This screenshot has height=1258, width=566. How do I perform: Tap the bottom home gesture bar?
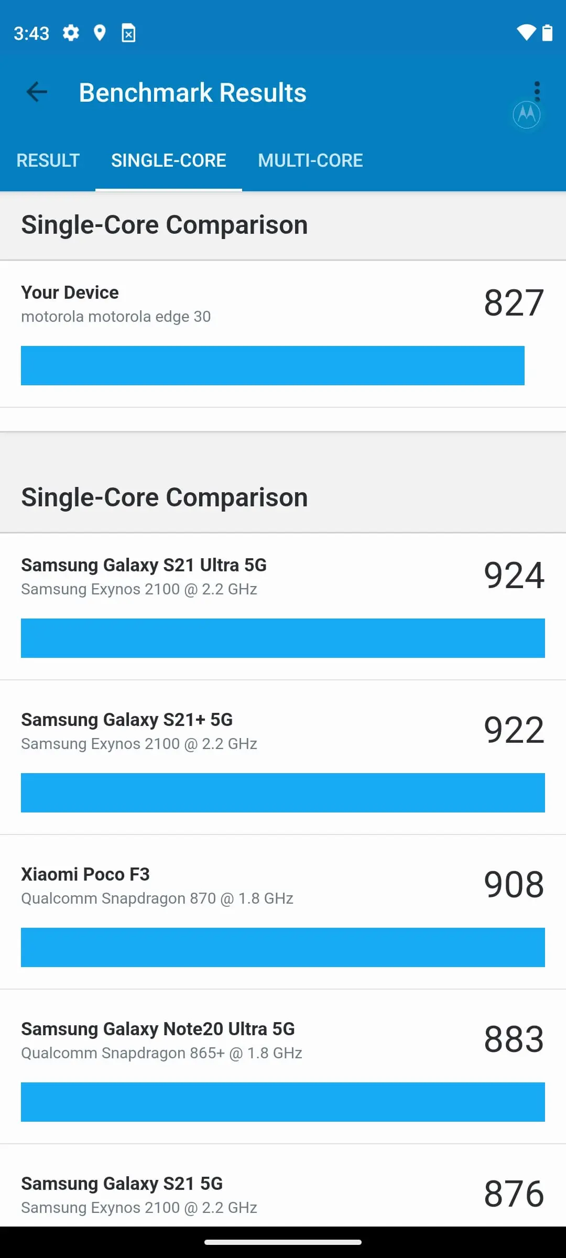283,1242
